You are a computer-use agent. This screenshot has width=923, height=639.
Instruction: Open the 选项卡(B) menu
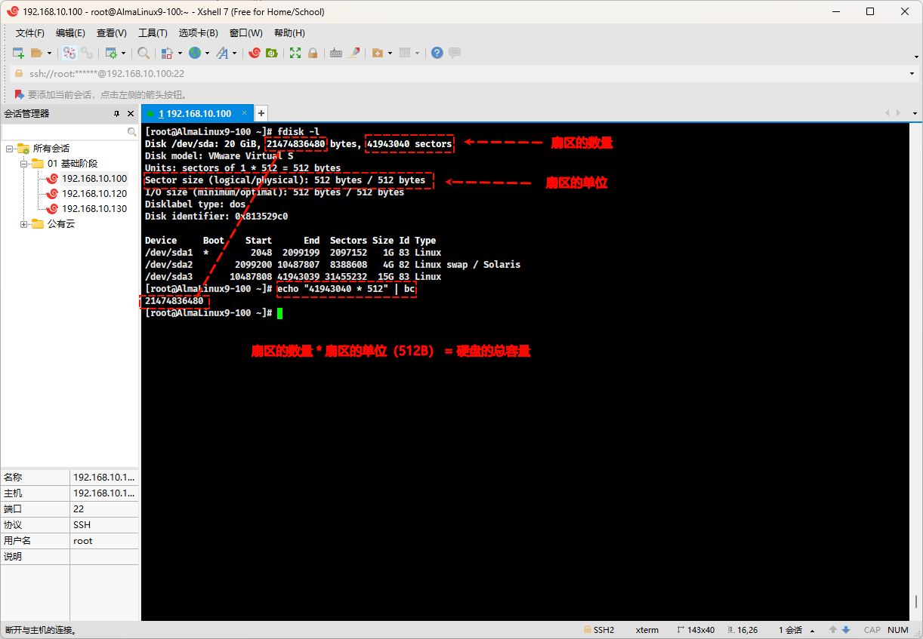tap(198, 32)
